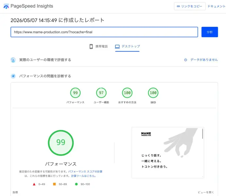Screen dimensions: 226x196
Task: Click the info icon beside データがありません
Action: pyautogui.click(x=186, y=60)
